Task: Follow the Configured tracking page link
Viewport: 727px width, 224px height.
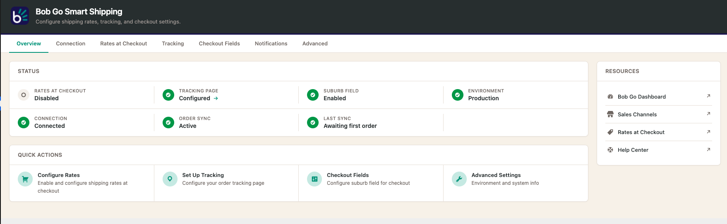Action: (x=199, y=98)
